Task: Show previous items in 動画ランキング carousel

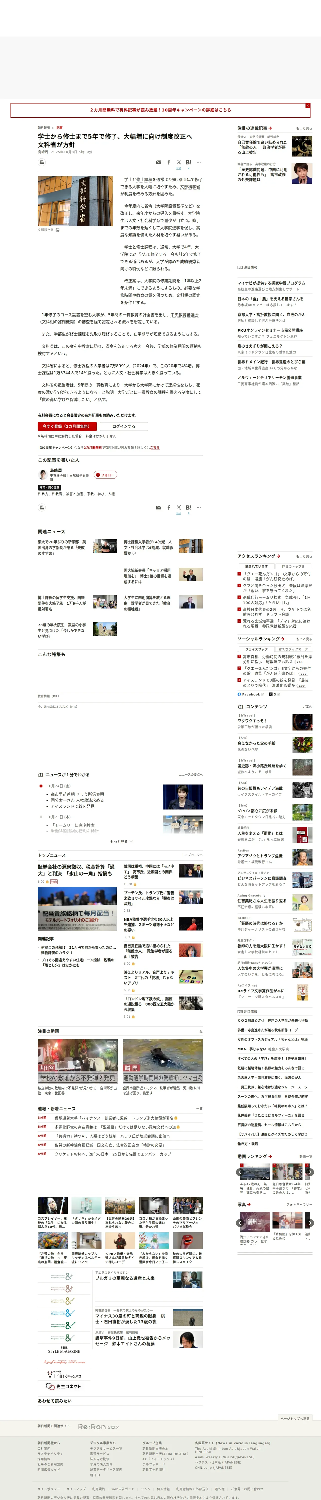Action: click(240, 1172)
